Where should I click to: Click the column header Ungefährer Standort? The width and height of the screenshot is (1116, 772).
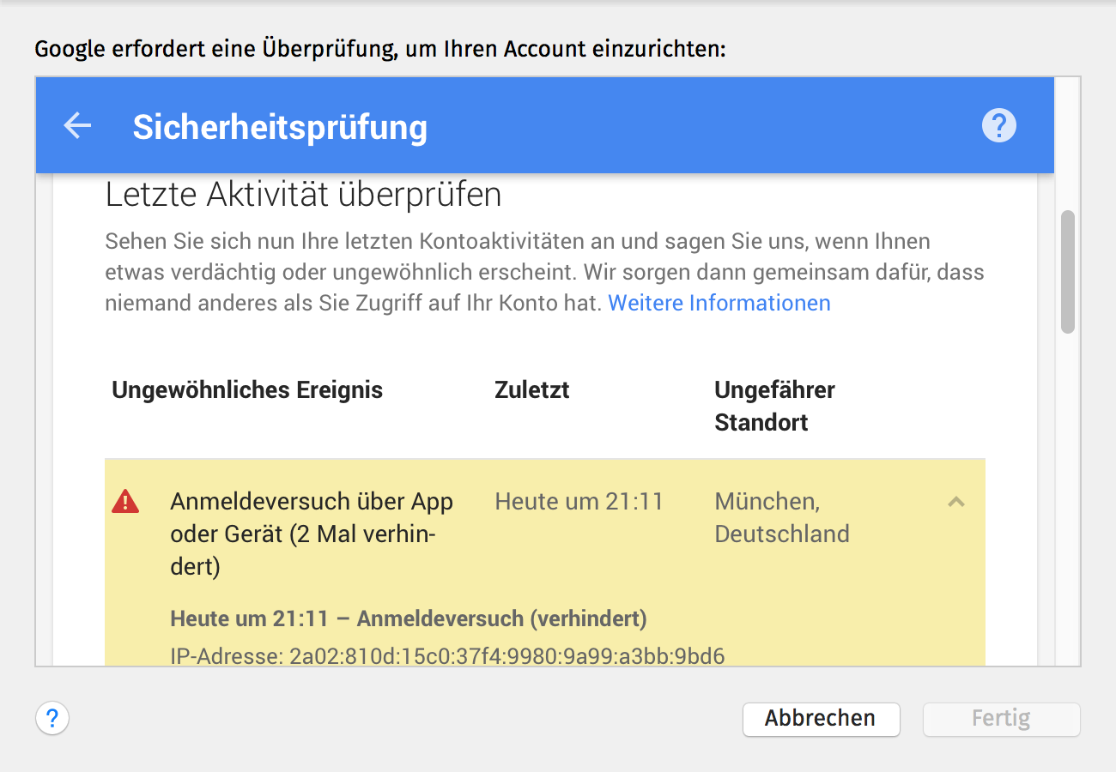coord(774,406)
